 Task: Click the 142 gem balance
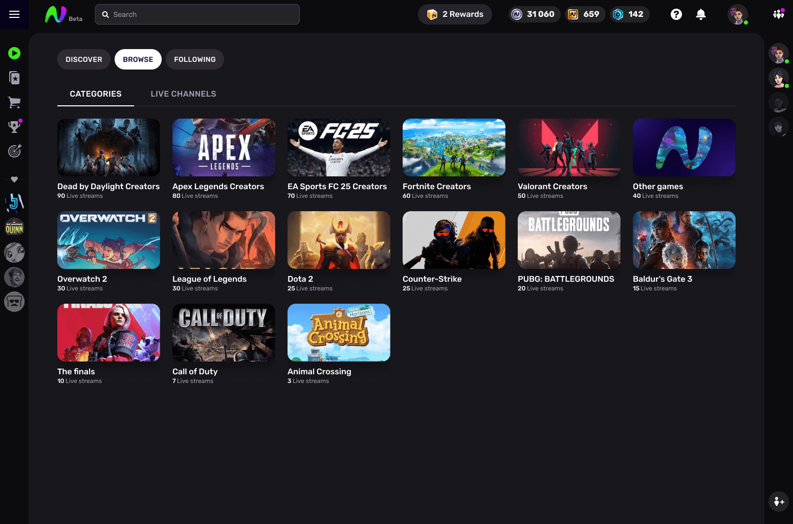tap(629, 14)
